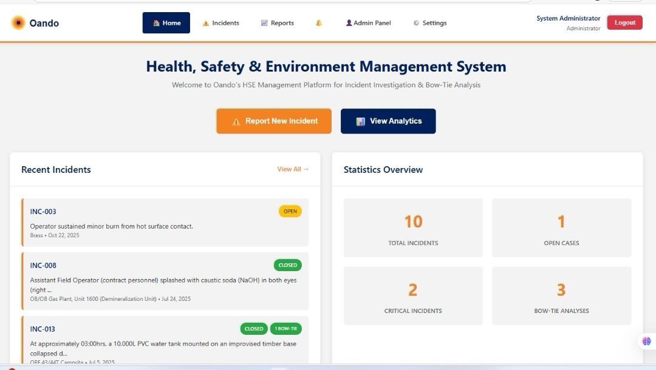The image size is (656, 370).
Task: Click the 'Welcome to Oando's HSE' subtitle
Action: (x=326, y=85)
